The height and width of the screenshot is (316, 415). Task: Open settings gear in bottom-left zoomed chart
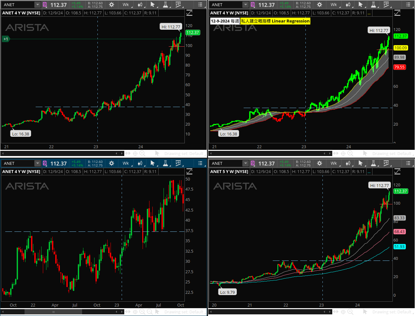pos(112,163)
